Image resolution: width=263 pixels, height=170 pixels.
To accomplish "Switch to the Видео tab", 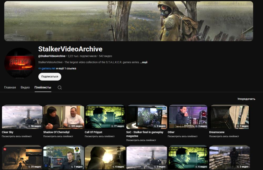I will point(25,87).
